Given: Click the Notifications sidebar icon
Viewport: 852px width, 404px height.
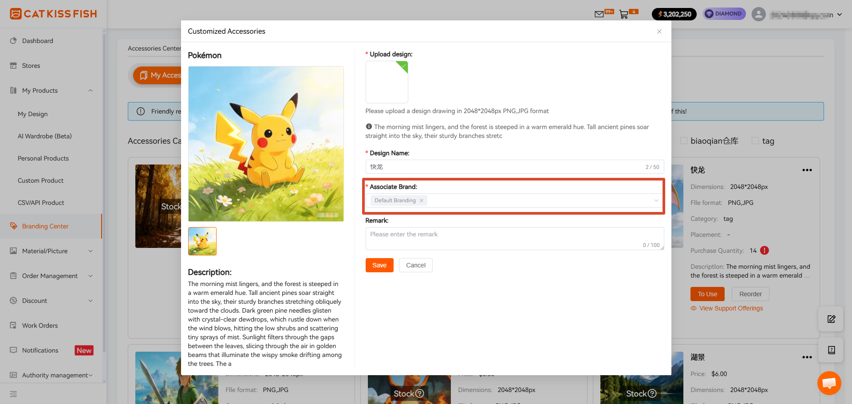Looking at the screenshot, I should click(13, 350).
